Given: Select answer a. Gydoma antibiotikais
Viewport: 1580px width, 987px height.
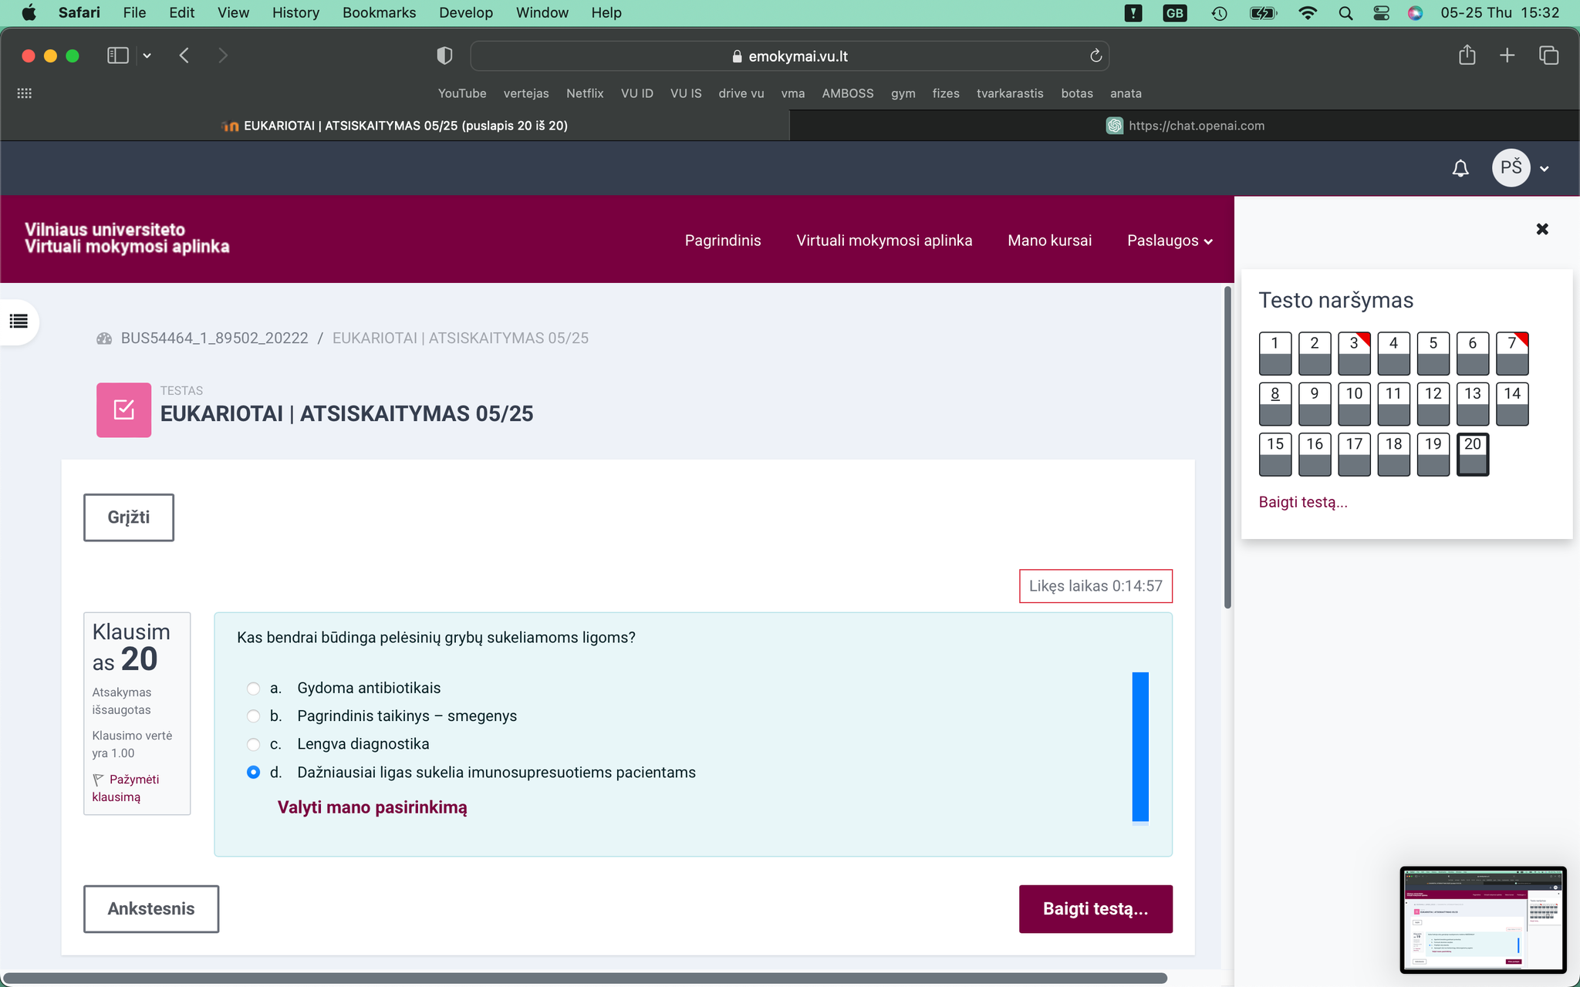Looking at the screenshot, I should [253, 688].
